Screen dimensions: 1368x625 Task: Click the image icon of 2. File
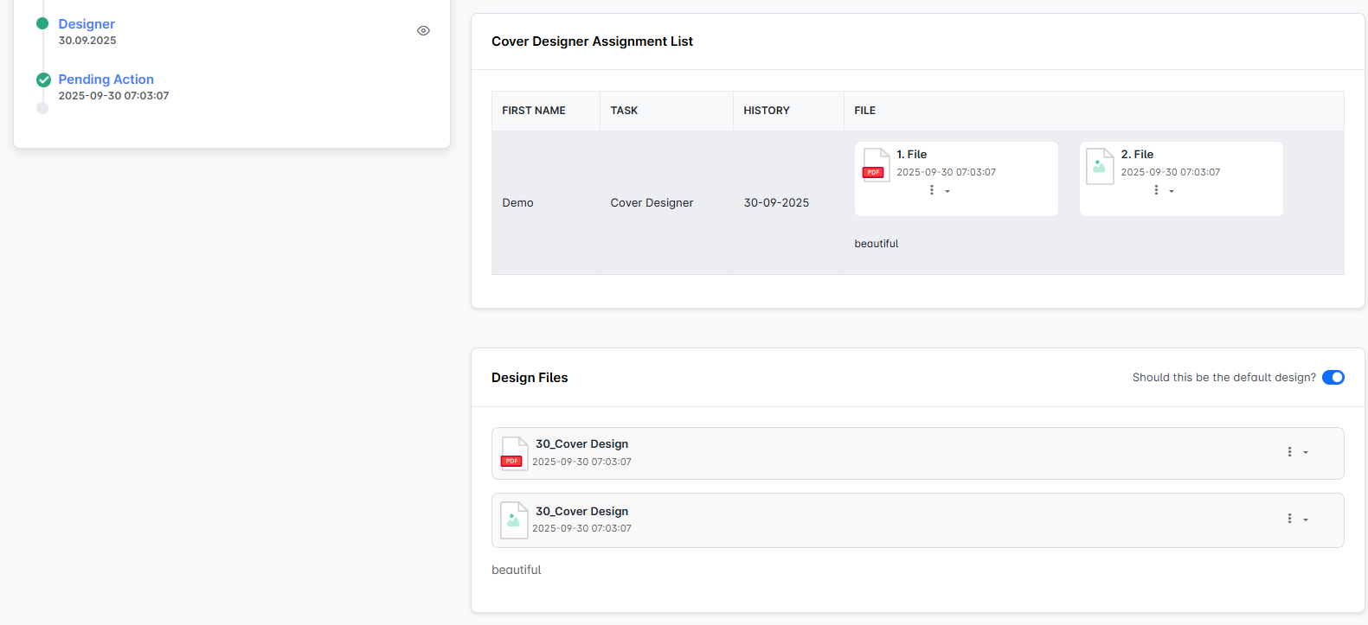pos(1100,166)
